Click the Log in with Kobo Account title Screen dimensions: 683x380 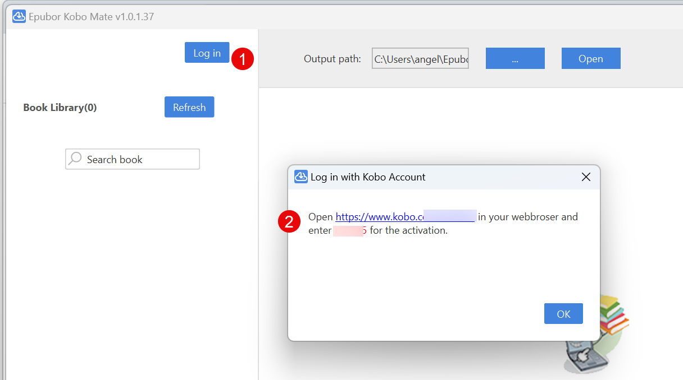[x=368, y=177]
